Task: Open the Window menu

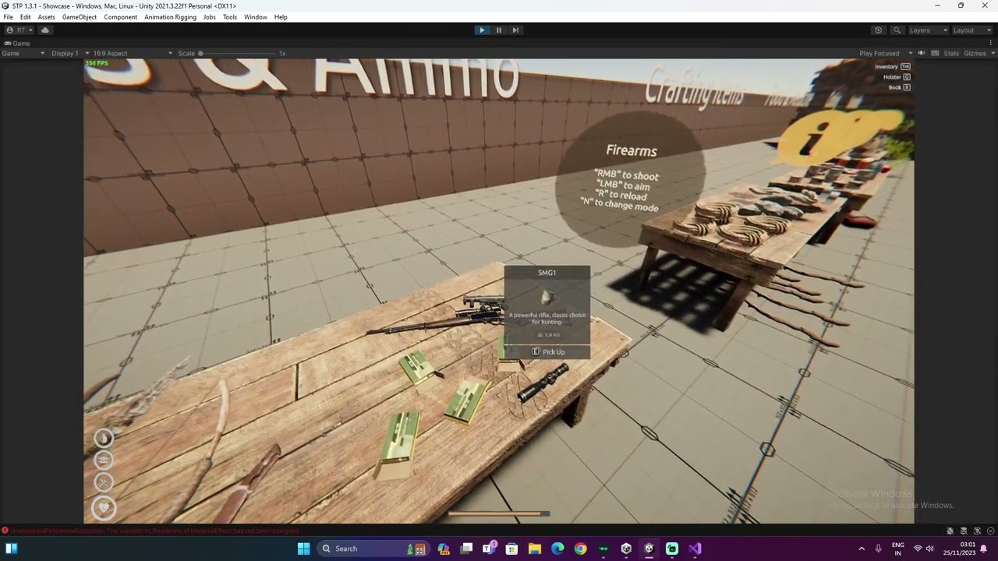Action: 255,17
